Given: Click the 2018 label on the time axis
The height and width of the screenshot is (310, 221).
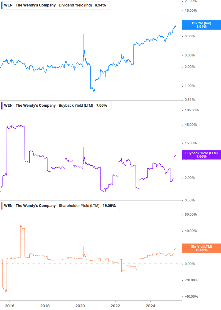Looking at the screenshot, I should [x=45, y=306].
